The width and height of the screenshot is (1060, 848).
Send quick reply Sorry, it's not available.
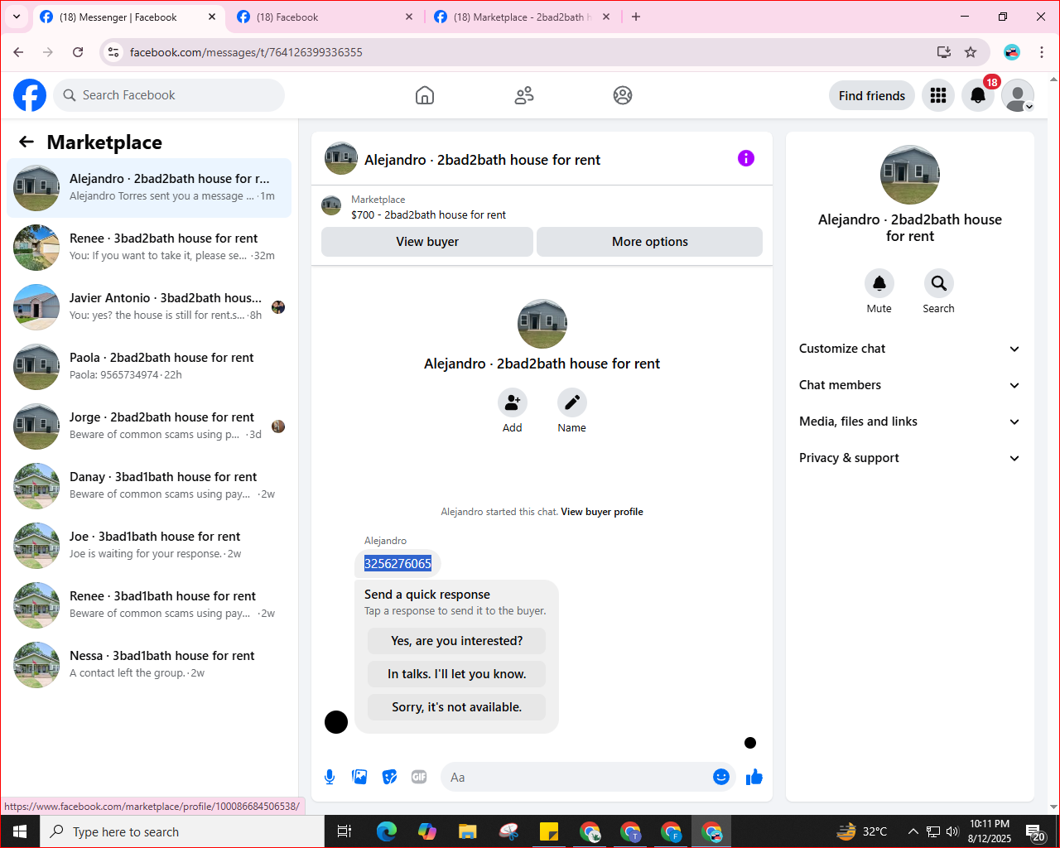pyautogui.click(x=457, y=707)
